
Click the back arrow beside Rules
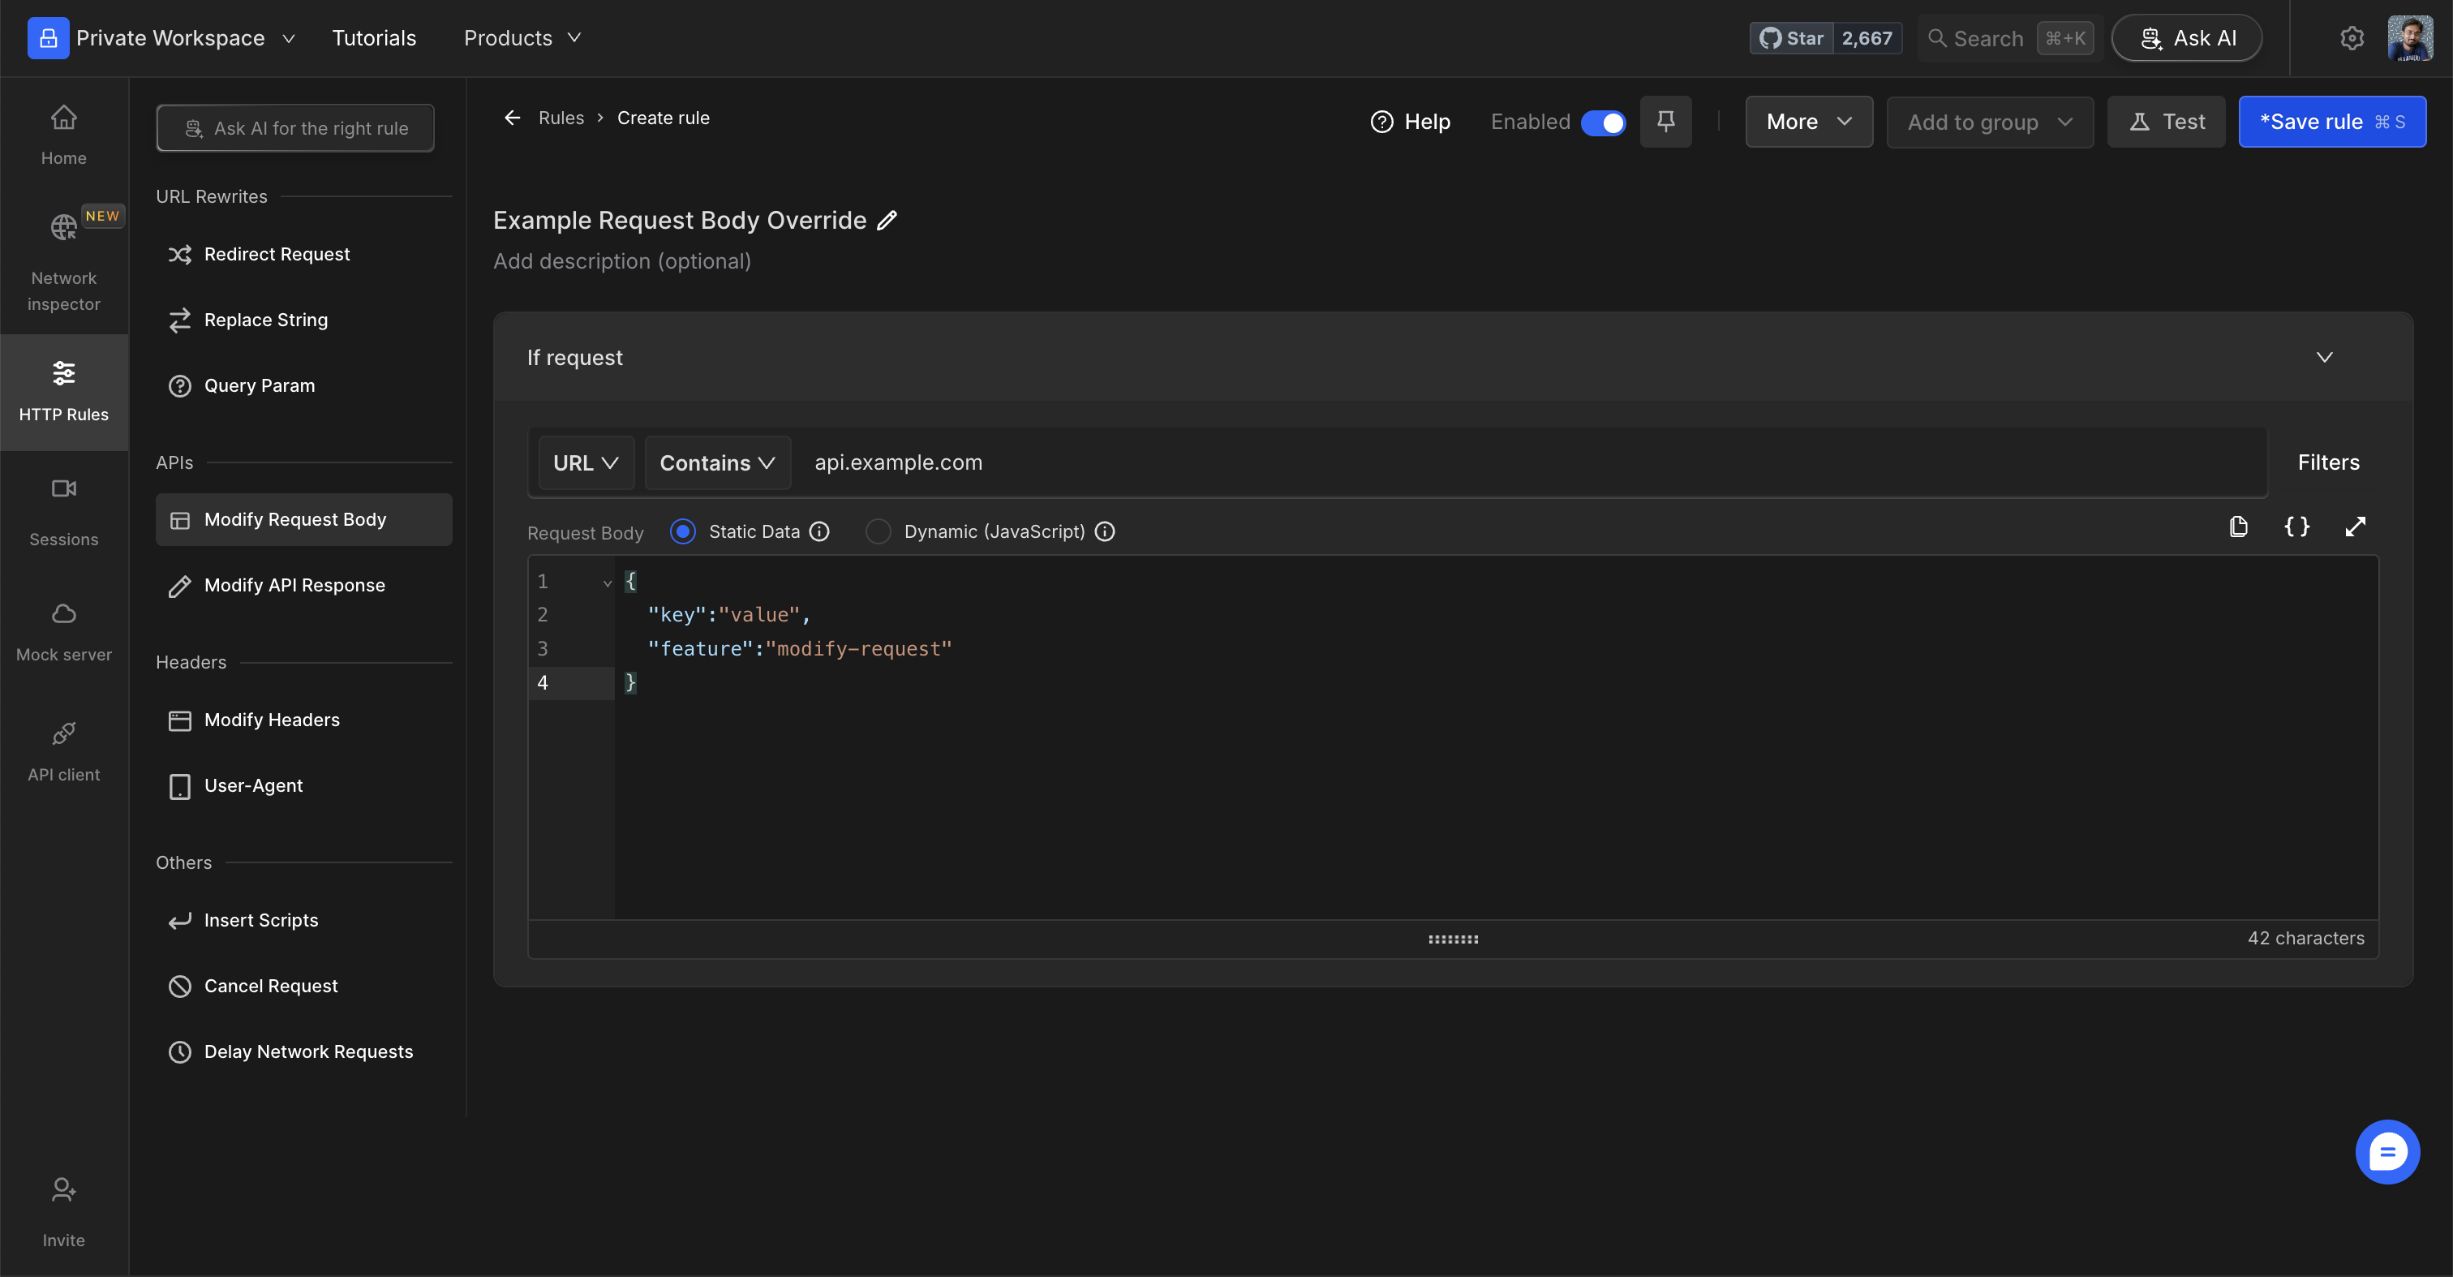pos(513,117)
